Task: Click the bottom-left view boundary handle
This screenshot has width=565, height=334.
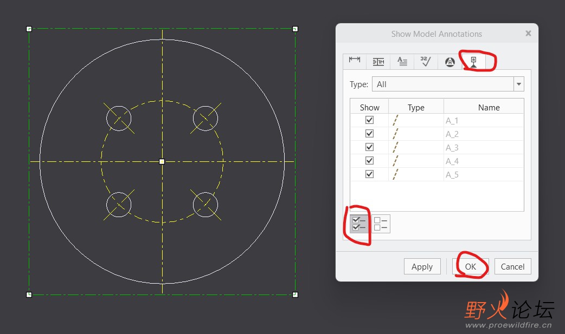Action: click(x=29, y=294)
